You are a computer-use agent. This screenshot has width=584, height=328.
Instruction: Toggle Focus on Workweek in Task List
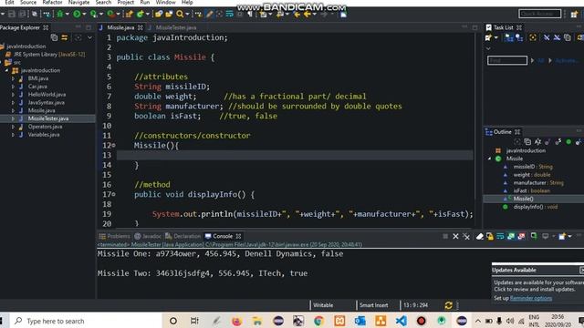533,37
